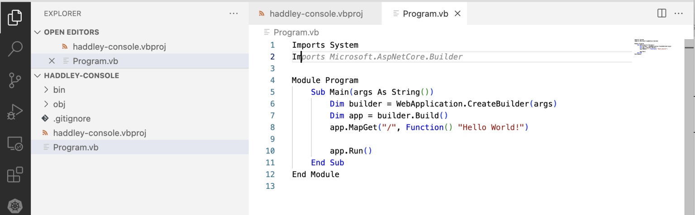Image resolution: width=695 pixels, height=215 pixels.
Task: Click line number 13 in gutter
Action: [270, 186]
